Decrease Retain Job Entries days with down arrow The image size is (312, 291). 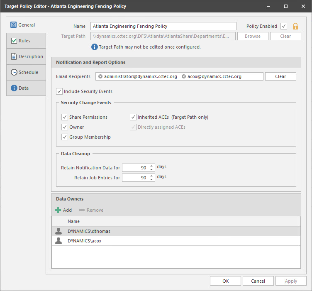[x=151, y=180]
